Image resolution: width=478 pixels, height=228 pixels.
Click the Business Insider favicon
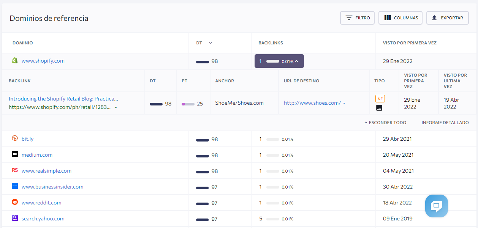tap(15, 187)
